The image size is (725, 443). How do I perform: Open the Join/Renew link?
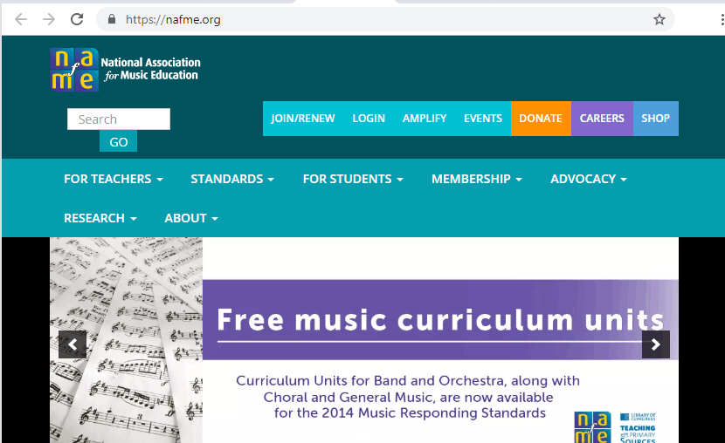click(x=302, y=119)
